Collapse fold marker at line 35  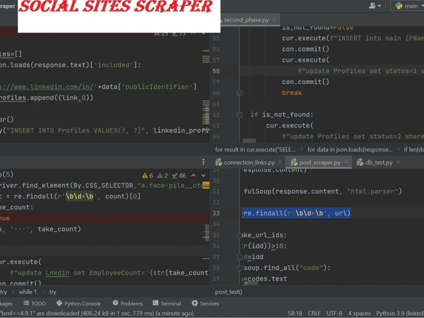tap(239, 235)
